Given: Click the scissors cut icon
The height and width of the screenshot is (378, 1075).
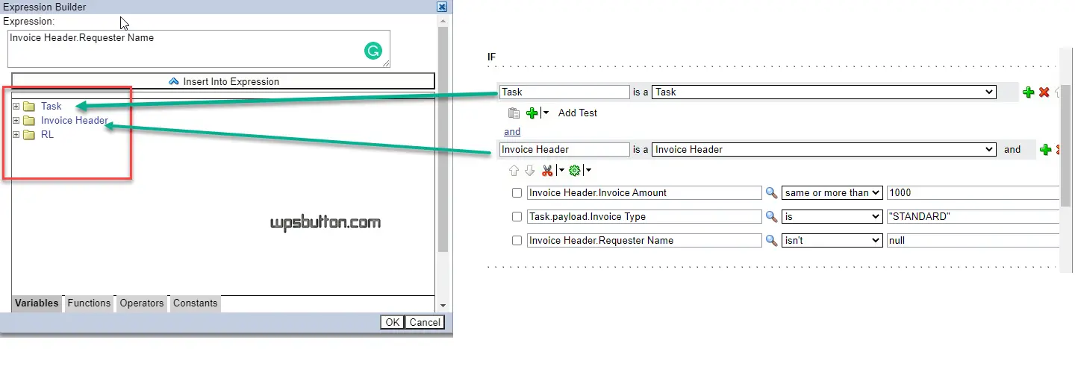Looking at the screenshot, I should coord(547,171).
